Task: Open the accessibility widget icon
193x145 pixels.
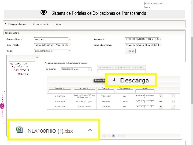Action: 2,106
